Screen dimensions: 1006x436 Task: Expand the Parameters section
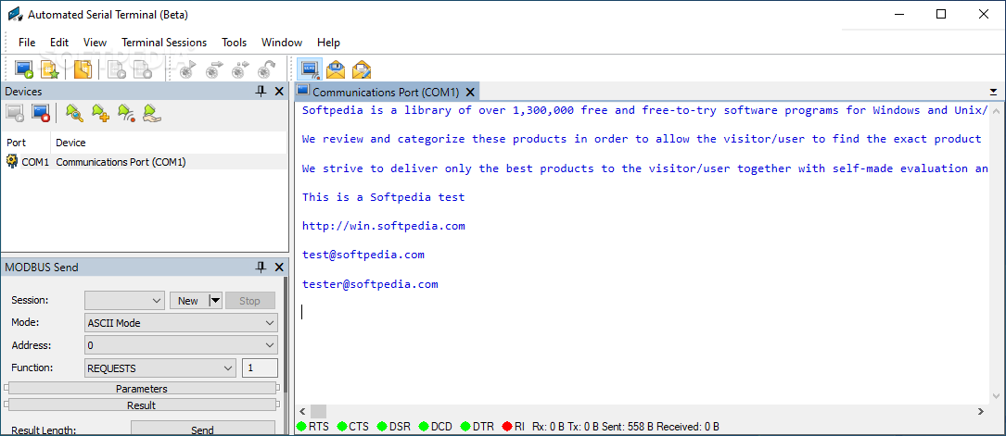[142, 389]
